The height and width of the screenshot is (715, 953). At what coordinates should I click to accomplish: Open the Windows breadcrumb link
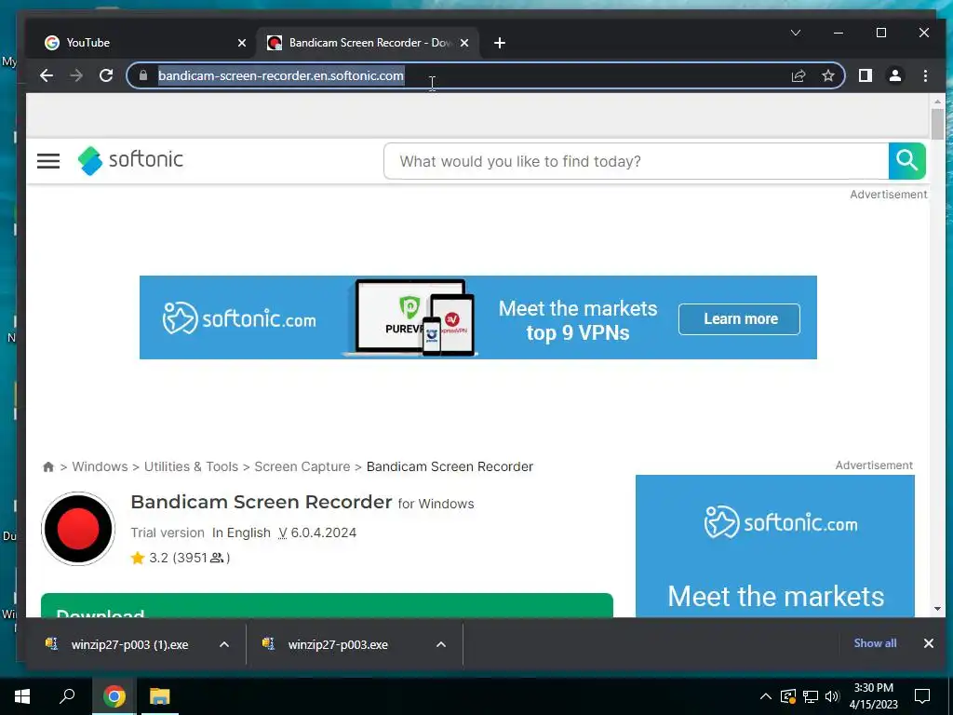coord(100,466)
